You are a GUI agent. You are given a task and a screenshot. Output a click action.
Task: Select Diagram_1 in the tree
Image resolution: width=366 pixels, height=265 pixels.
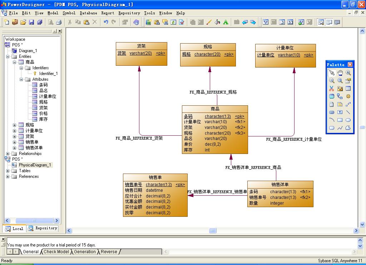28,51
